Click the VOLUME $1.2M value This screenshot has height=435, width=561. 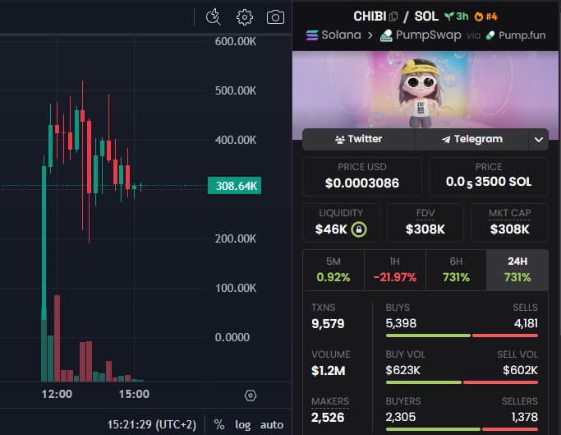click(x=328, y=371)
